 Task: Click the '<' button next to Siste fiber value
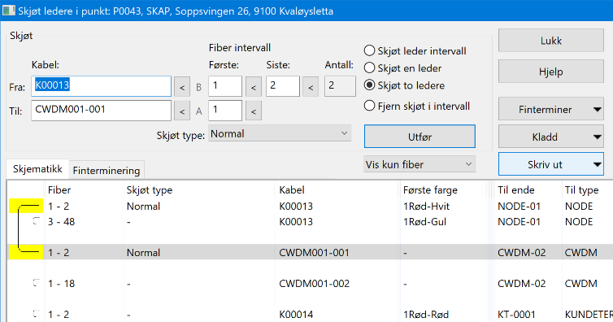311,87
